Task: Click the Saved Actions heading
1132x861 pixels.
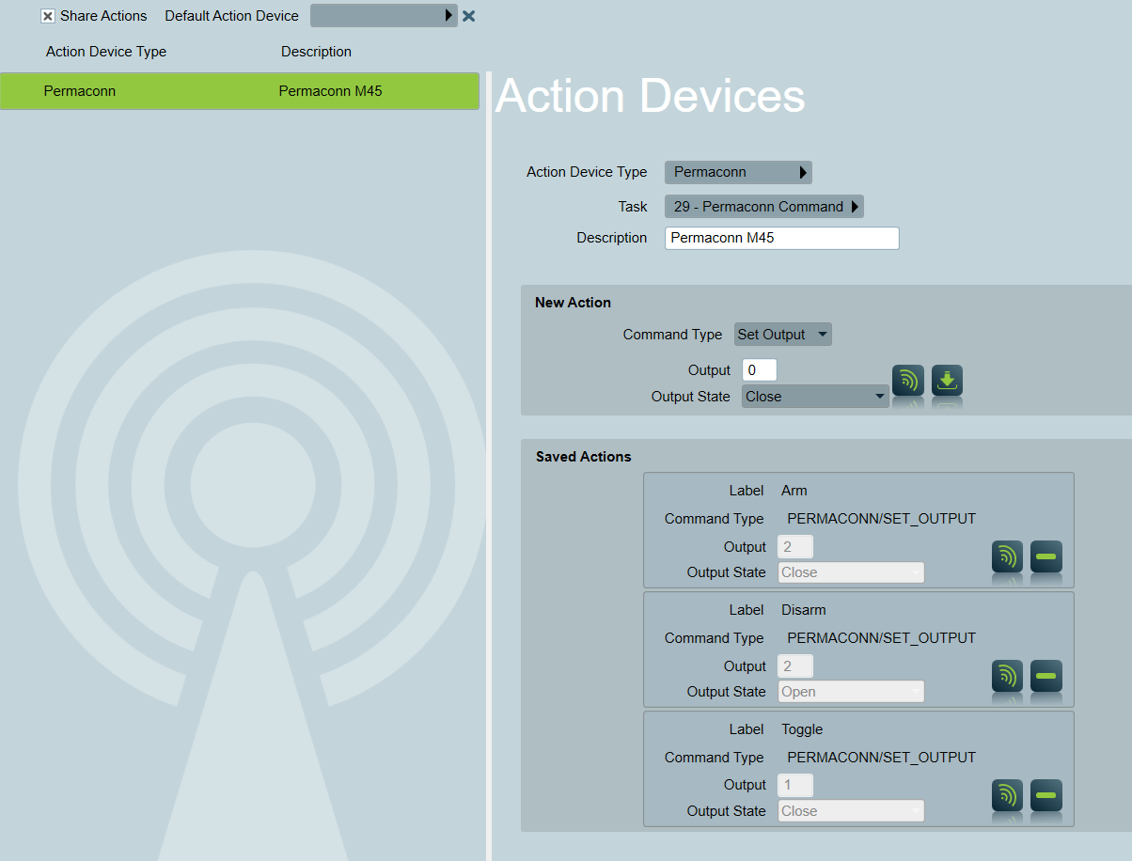Action: [584, 457]
